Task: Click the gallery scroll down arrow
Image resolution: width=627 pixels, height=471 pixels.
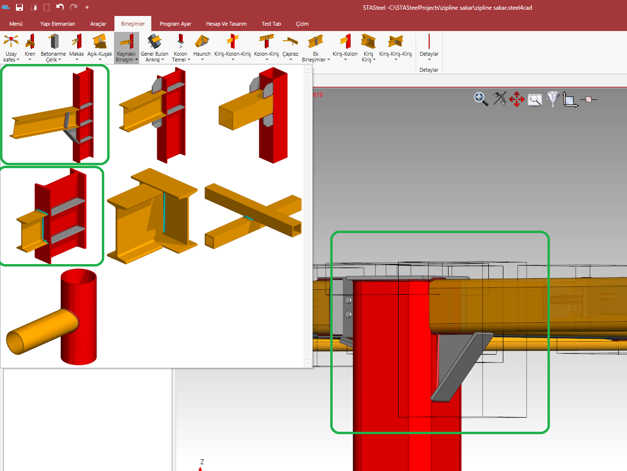Action: pyautogui.click(x=307, y=363)
